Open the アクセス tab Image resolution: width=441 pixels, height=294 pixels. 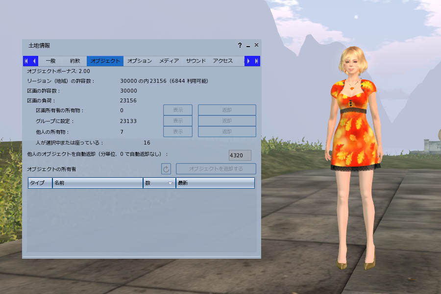pyautogui.click(x=223, y=61)
